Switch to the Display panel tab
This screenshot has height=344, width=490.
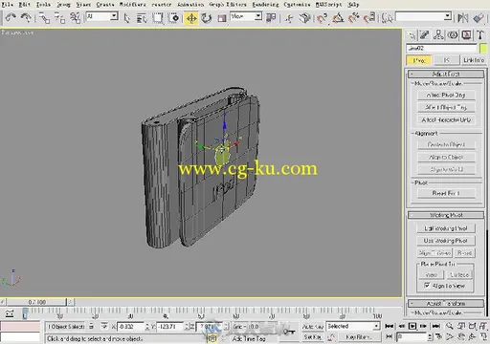point(466,35)
